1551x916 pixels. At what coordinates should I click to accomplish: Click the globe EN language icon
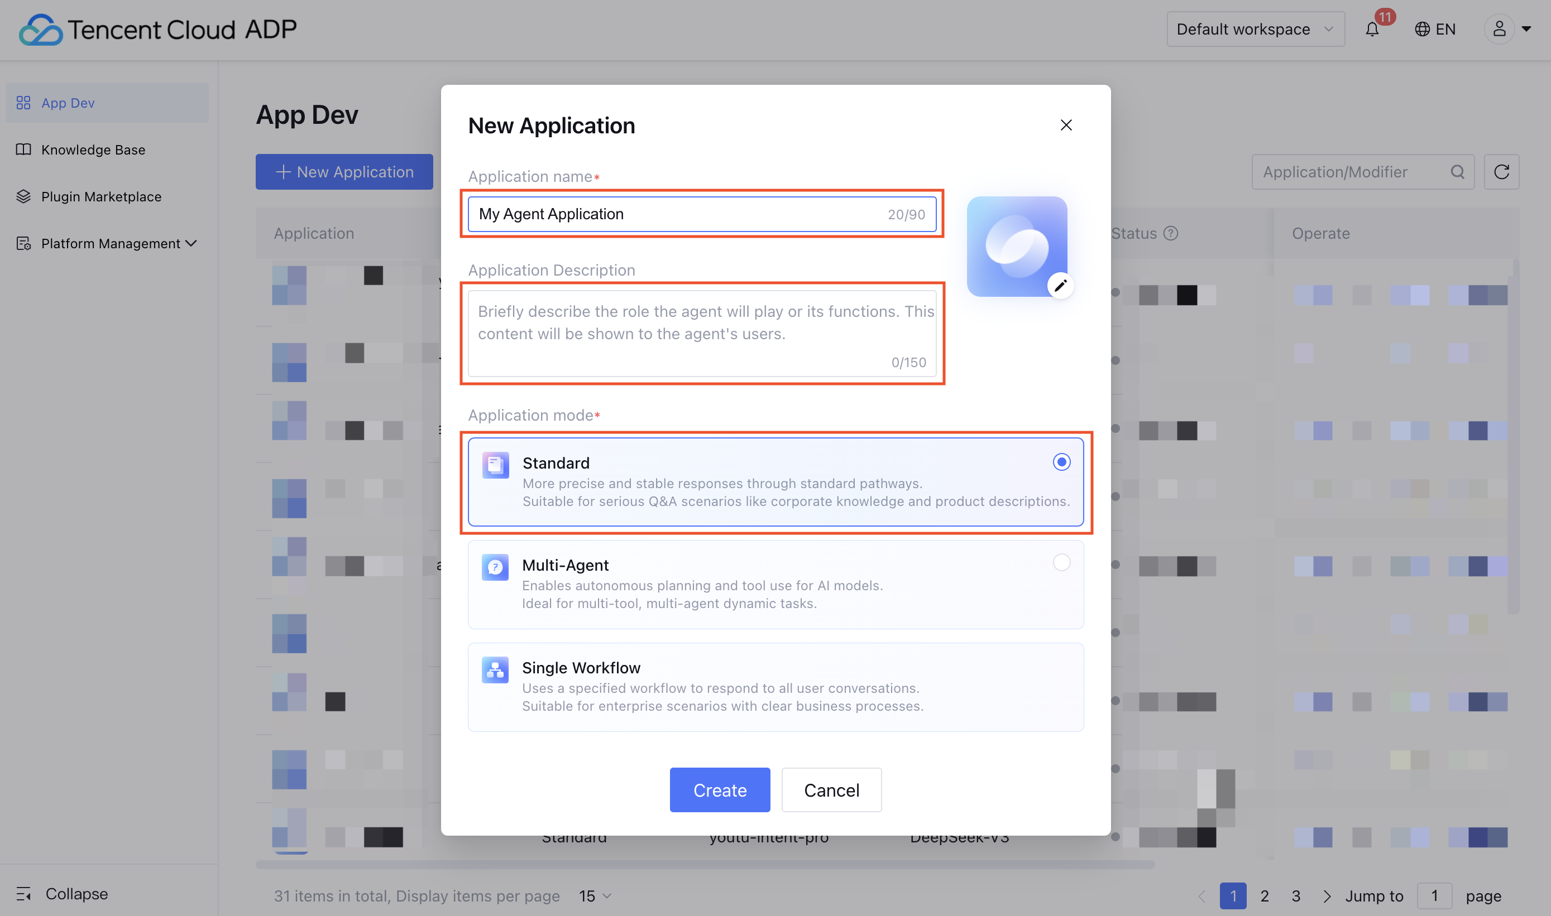point(1422,29)
